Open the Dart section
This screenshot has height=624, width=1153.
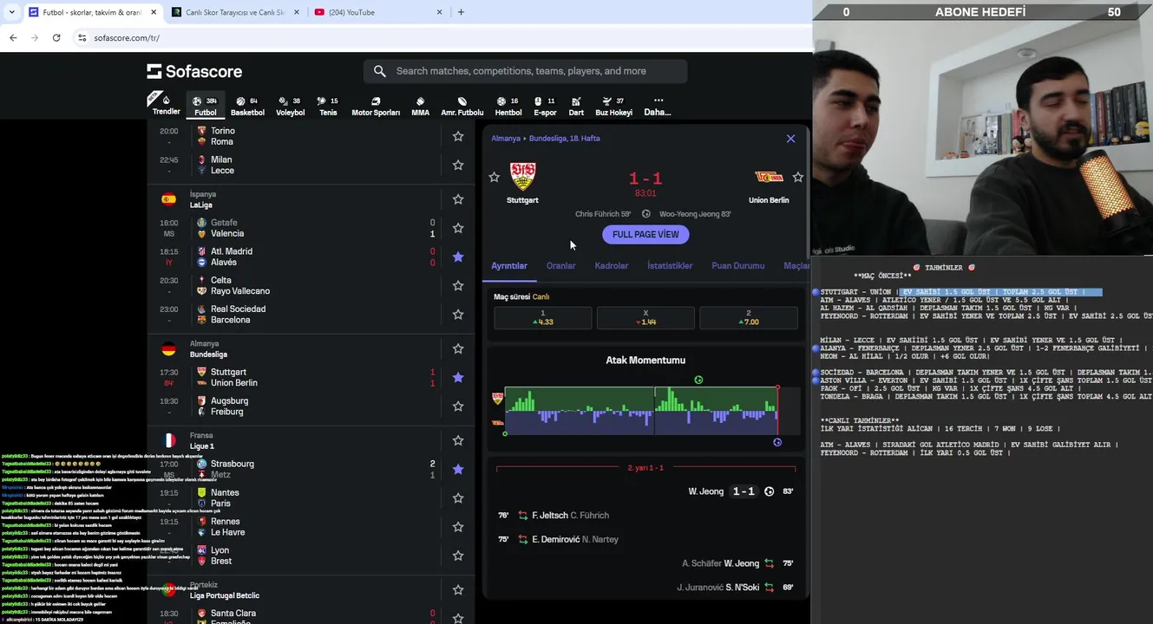(x=576, y=106)
